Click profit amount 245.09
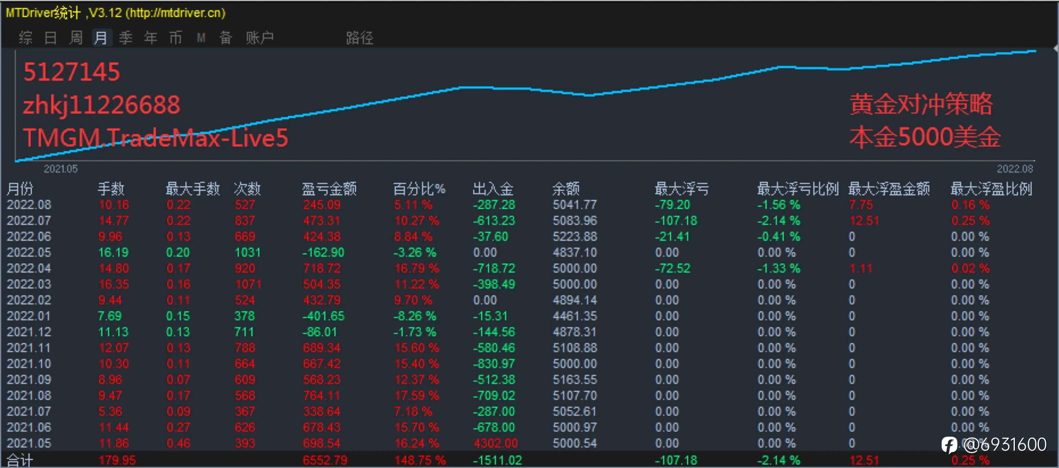Viewport: 1059px width, 468px height. [322, 204]
